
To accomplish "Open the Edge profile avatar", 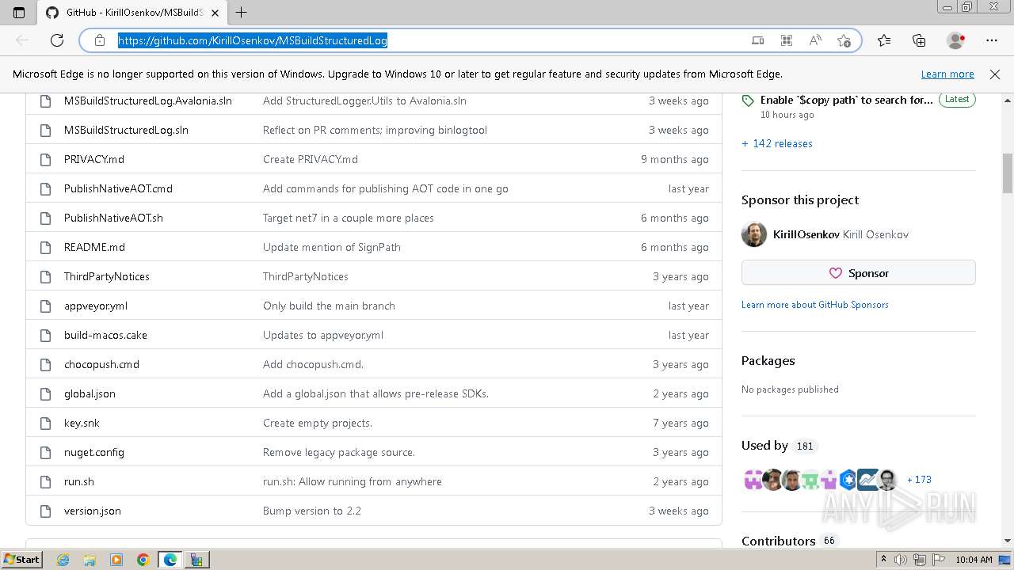I will [x=956, y=40].
